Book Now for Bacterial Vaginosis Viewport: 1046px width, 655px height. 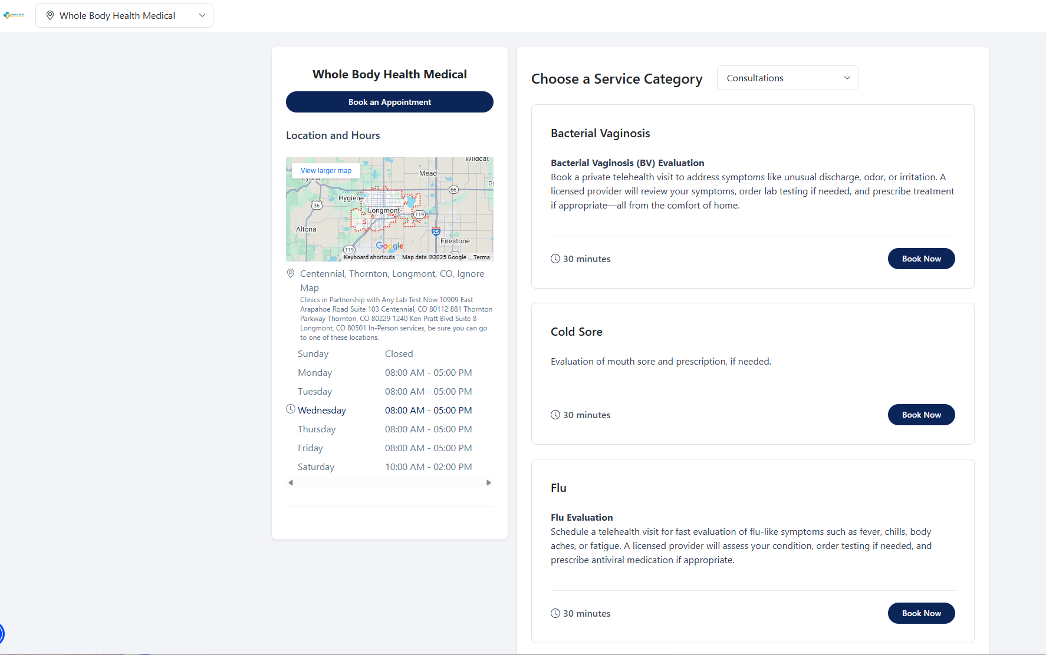click(921, 259)
